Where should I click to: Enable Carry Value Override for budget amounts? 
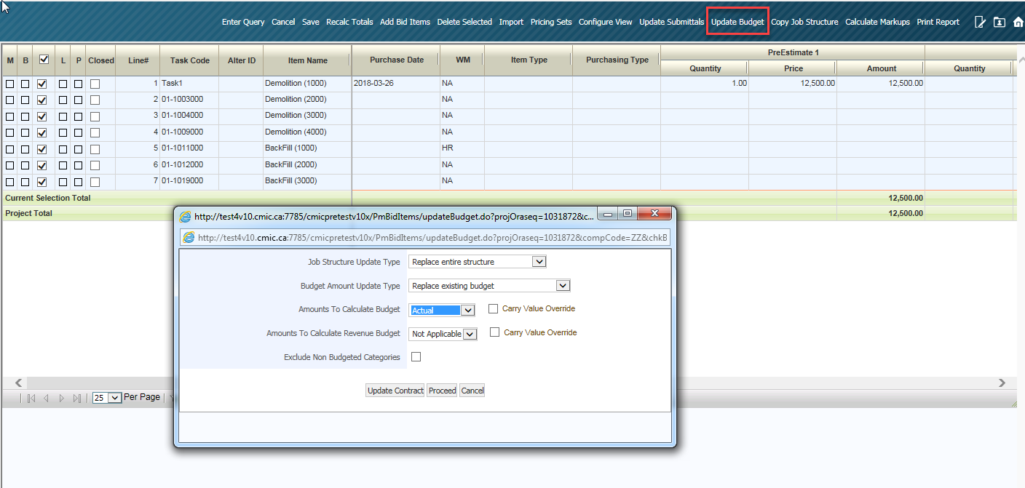(493, 308)
